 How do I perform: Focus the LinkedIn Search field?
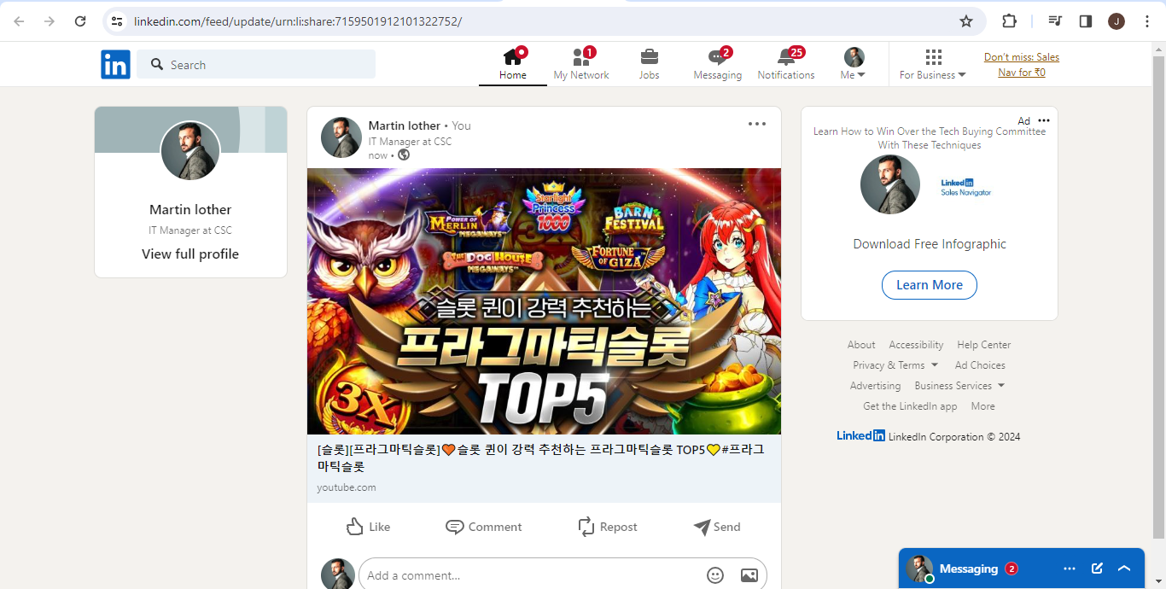coord(256,64)
